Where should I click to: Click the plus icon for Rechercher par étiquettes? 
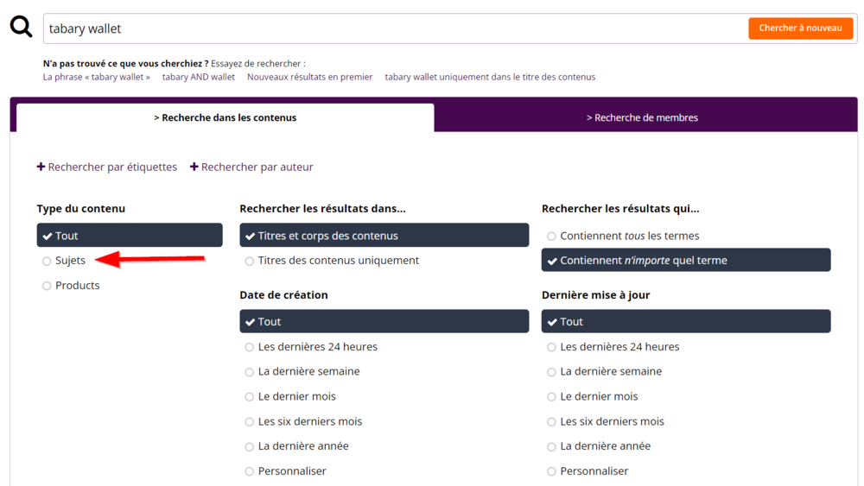[41, 167]
